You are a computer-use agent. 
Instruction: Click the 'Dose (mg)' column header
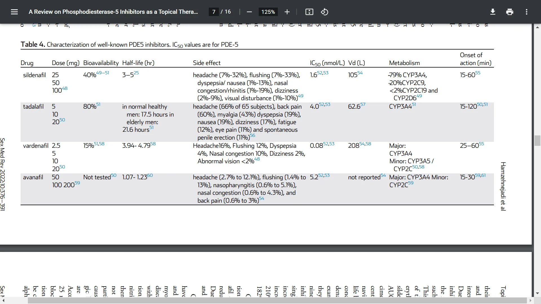[66, 63]
